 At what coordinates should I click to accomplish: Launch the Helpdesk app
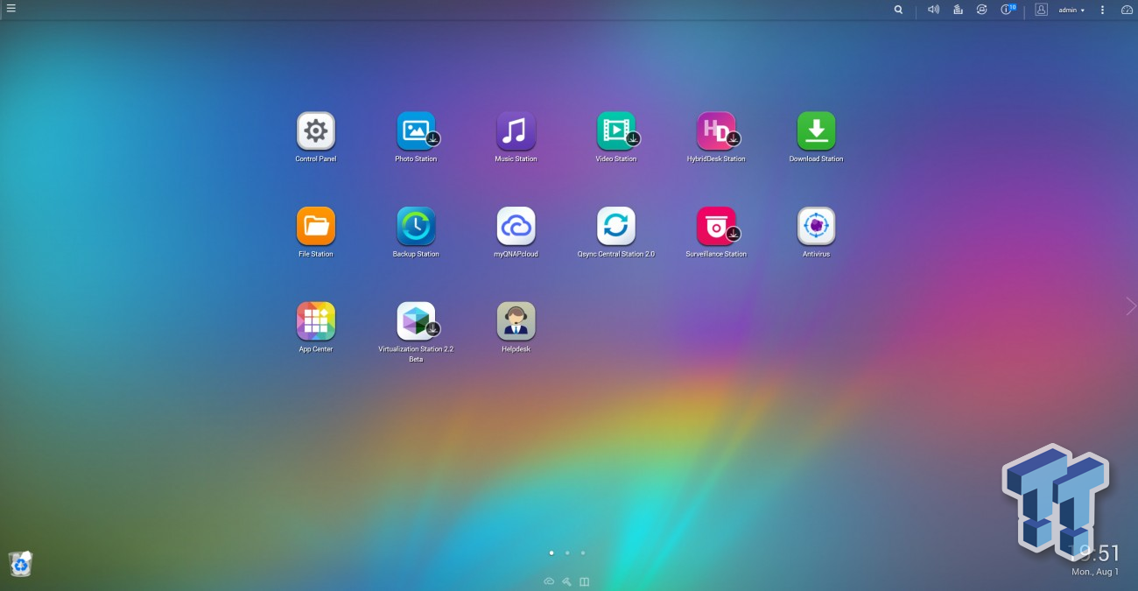pyautogui.click(x=516, y=321)
